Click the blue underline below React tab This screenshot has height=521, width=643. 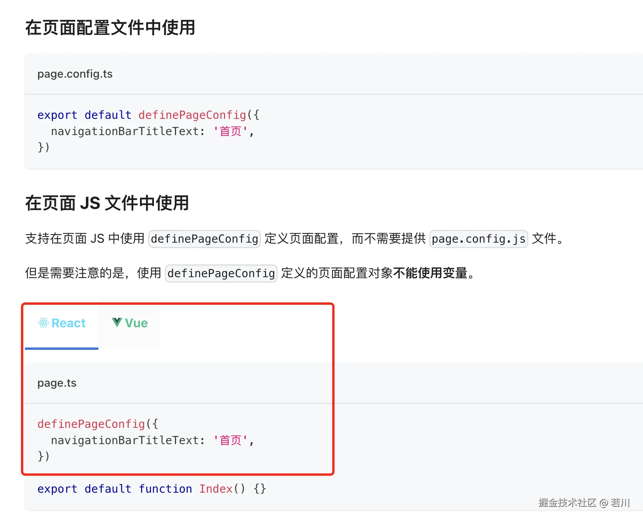pos(61,349)
